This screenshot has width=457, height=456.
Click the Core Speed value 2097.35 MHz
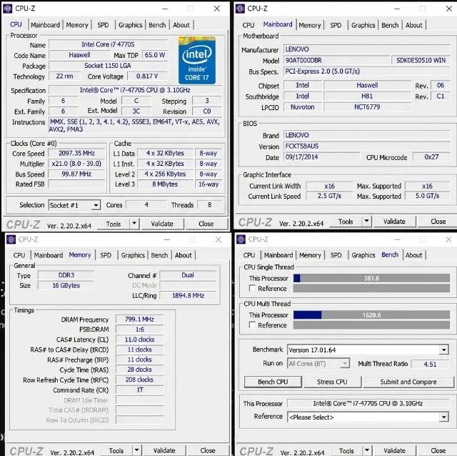[76, 153]
